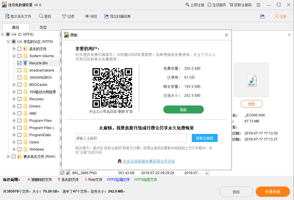Screen dimensions: 294x200
Task: Close the 限制 limit dialog
Action: coord(226,35)
